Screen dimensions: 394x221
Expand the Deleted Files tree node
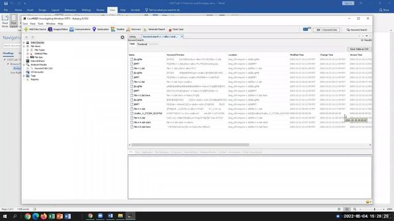click(28, 53)
